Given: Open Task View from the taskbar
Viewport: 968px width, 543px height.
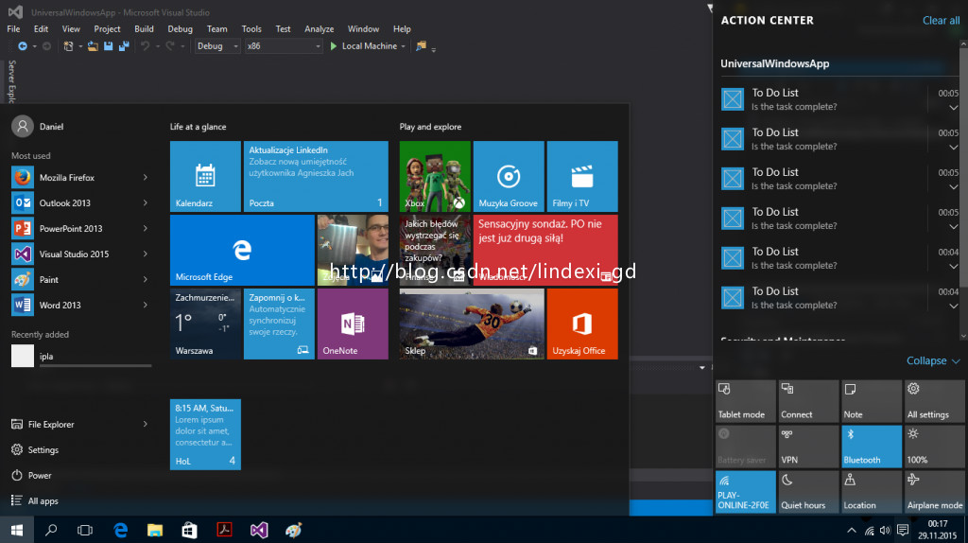Looking at the screenshot, I should (x=85, y=530).
